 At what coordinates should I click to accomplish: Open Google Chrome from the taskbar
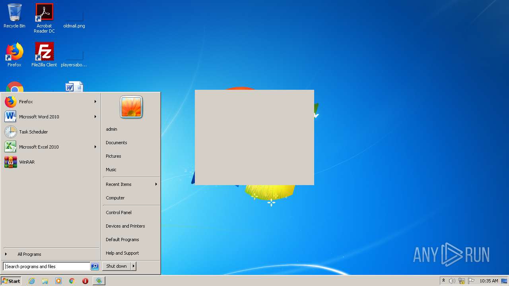click(x=72, y=281)
